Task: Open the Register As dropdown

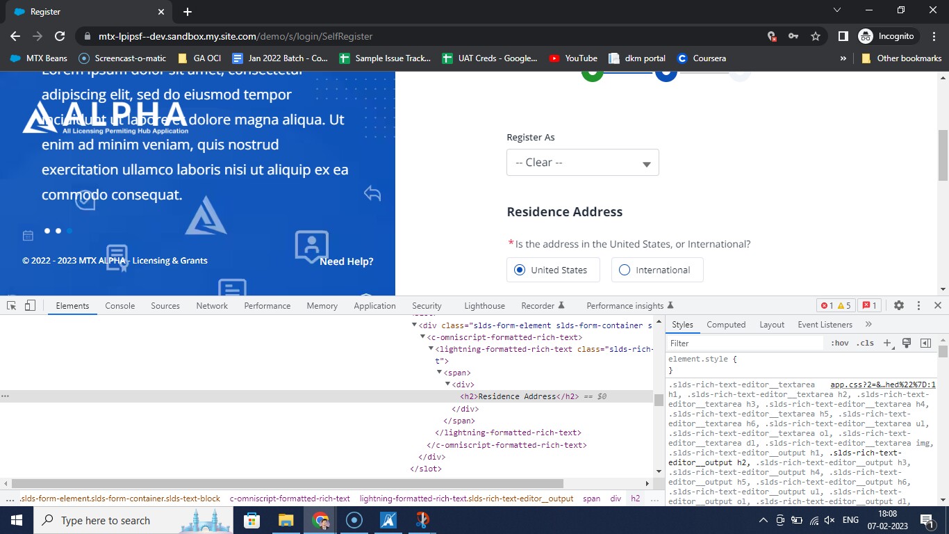Action: point(582,163)
